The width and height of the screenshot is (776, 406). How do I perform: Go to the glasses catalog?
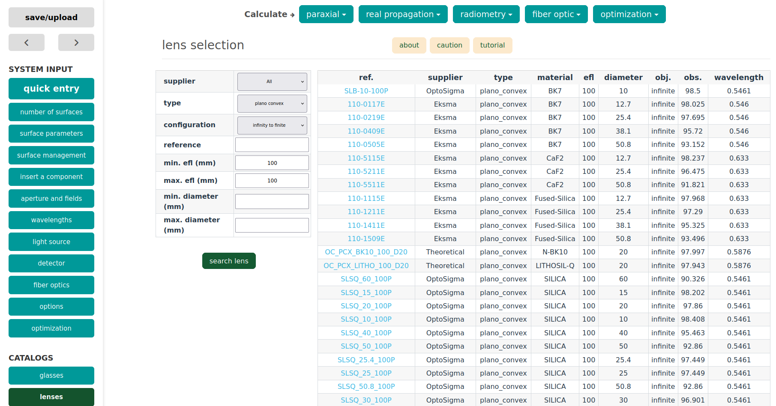click(51, 376)
